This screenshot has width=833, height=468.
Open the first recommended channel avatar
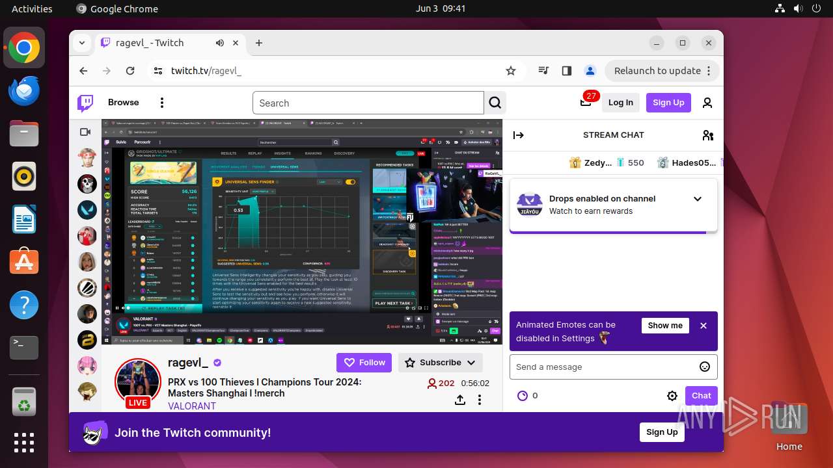click(x=87, y=158)
